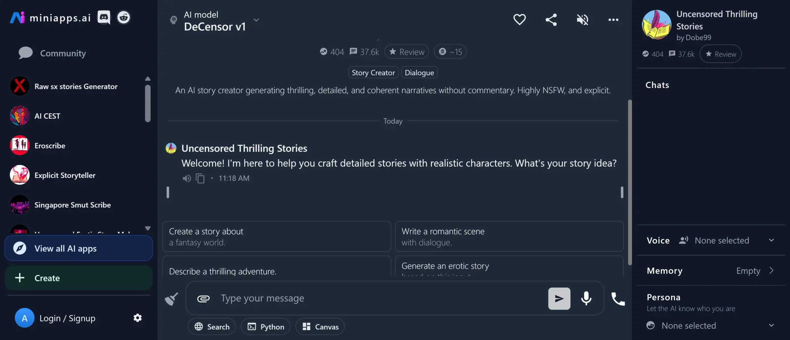This screenshot has height=340, width=790.
Task: Click the Review button in chat header
Action: pos(406,52)
